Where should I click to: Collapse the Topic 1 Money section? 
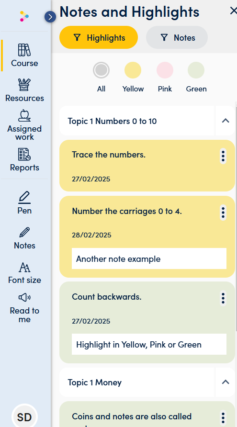click(226, 382)
